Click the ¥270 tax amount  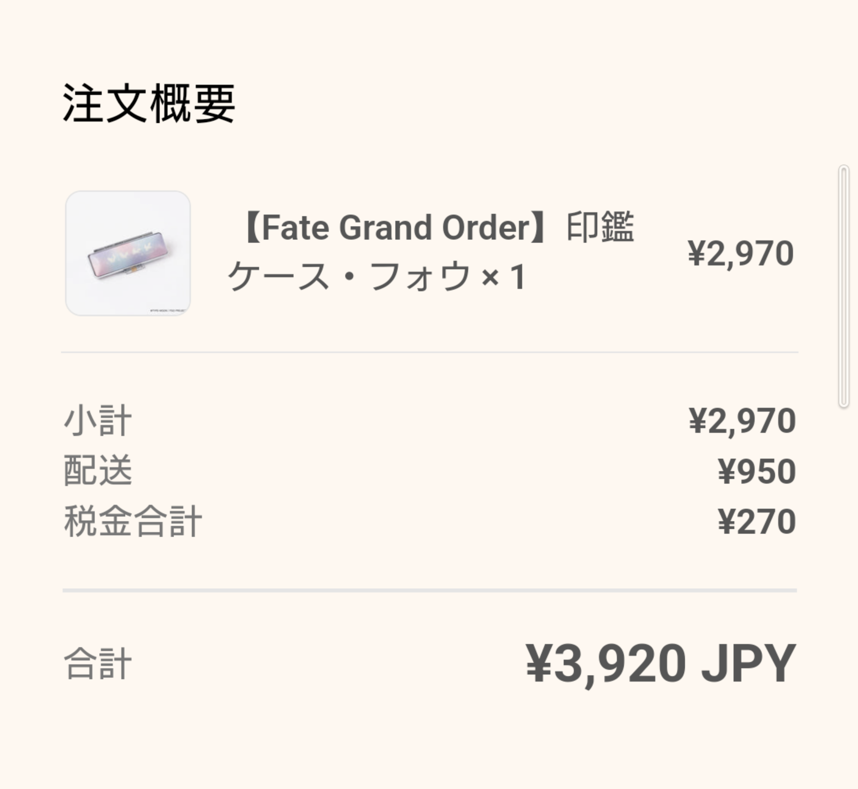tap(757, 521)
